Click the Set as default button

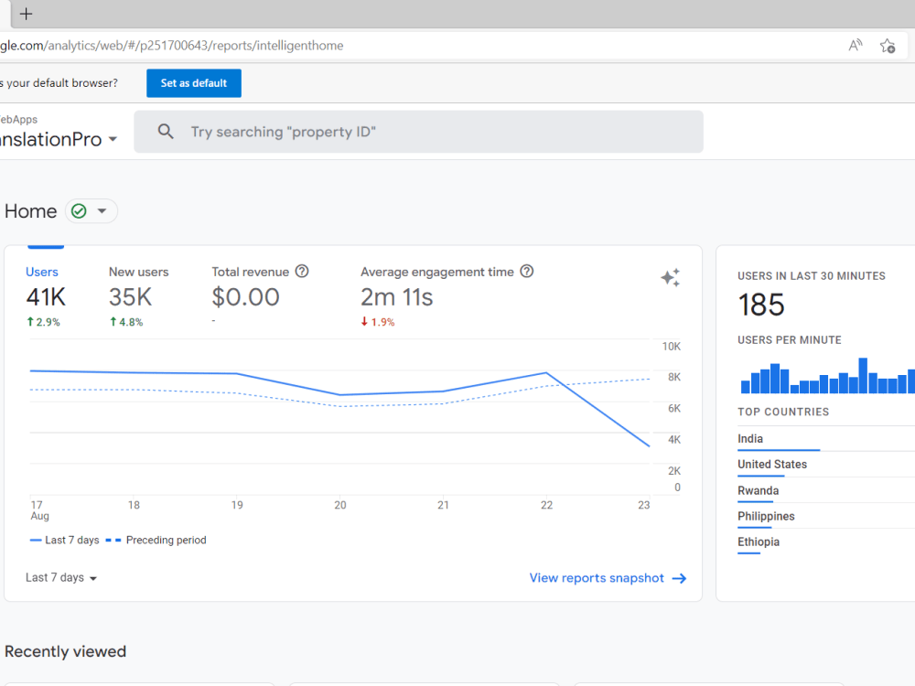pos(194,83)
